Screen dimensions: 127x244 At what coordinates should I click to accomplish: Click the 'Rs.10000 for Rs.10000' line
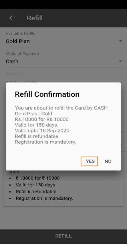[42, 119]
